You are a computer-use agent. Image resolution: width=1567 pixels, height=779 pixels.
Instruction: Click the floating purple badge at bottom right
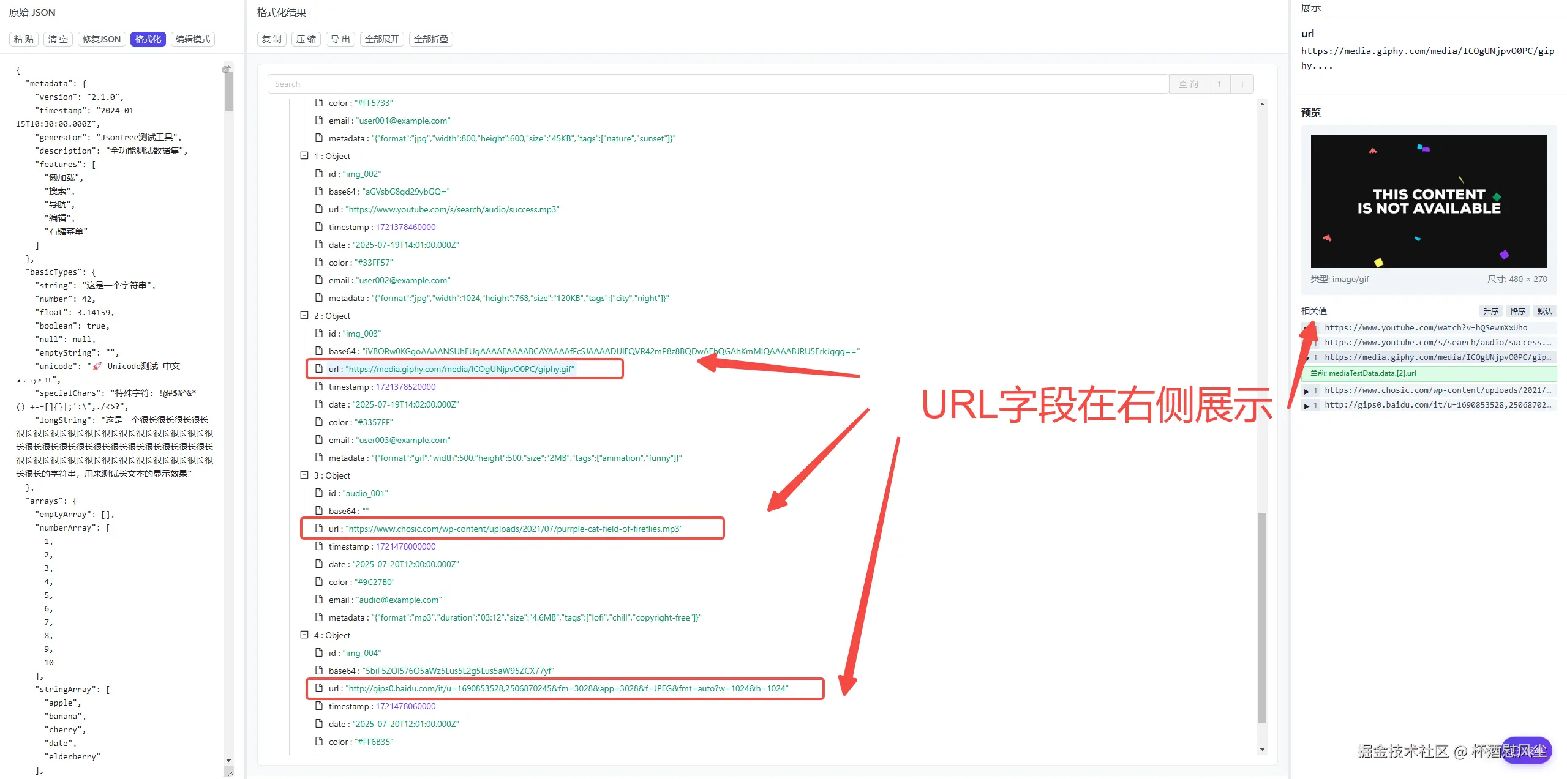coord(1525,750)
